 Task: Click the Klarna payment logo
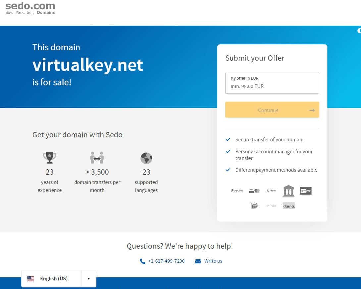pos(288,206)
